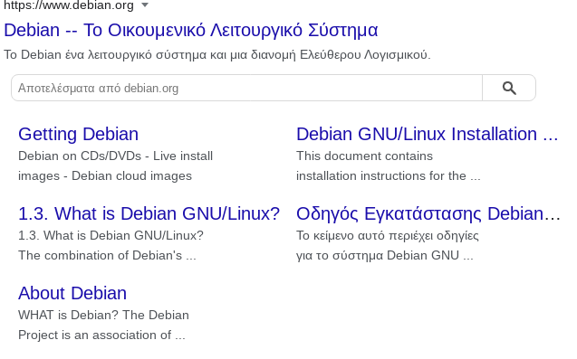This screenshot has width=577, height=359.
Task: Focus the debian.org site search field
Action: tap(246, 88)
